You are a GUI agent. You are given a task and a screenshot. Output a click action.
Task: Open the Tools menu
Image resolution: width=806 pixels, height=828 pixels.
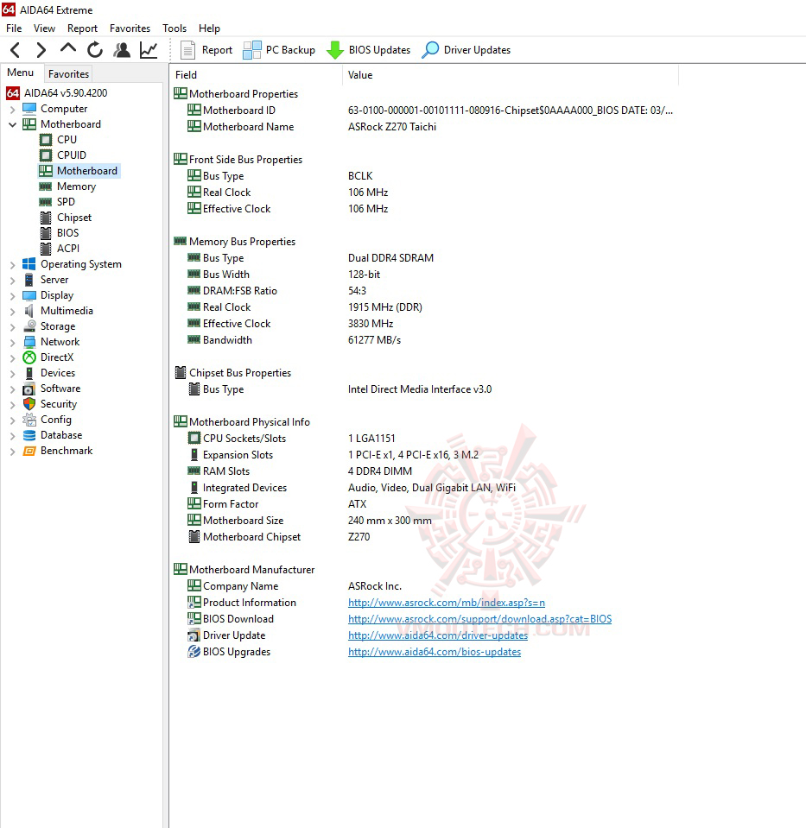click(x=175, y=28)
